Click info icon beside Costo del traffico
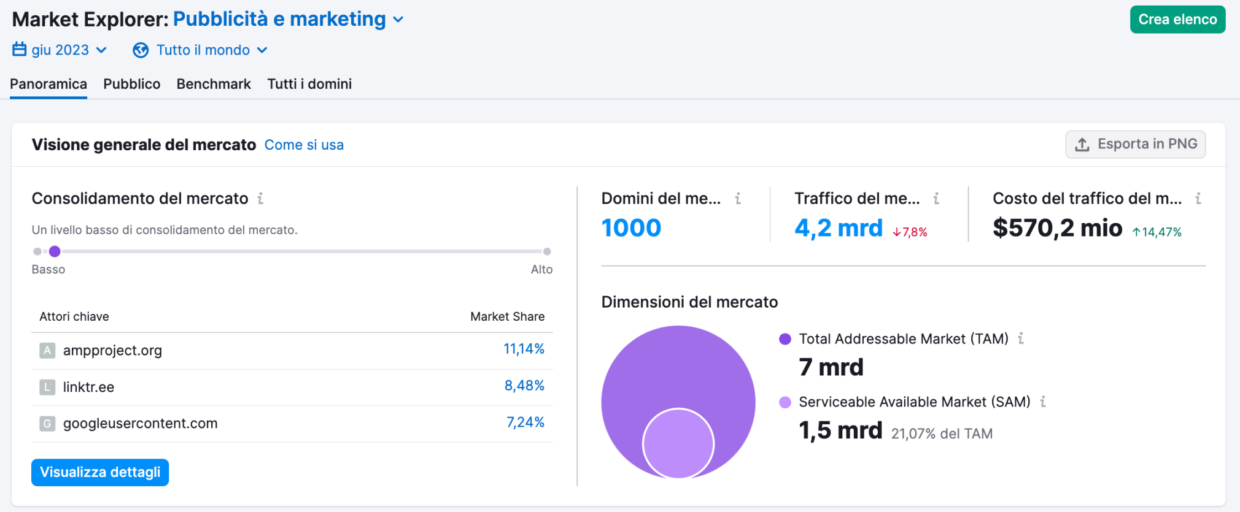The width and height of the screenshot is (1240, 512). (1198, 198)
